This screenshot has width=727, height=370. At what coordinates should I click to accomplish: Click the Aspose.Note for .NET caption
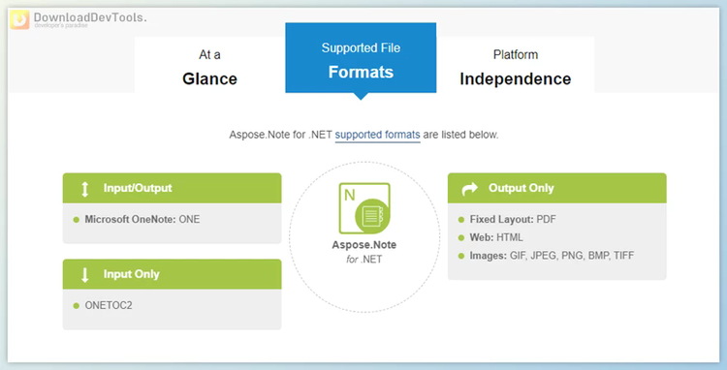[364, 252]
